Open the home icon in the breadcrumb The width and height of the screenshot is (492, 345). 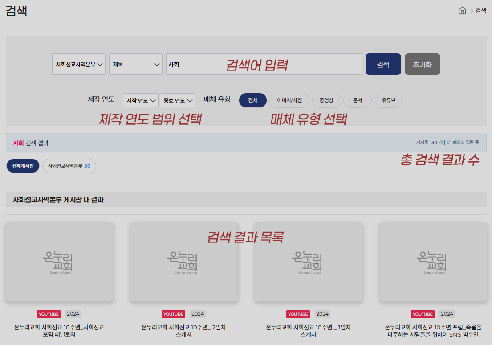click(x=462, y=11)
